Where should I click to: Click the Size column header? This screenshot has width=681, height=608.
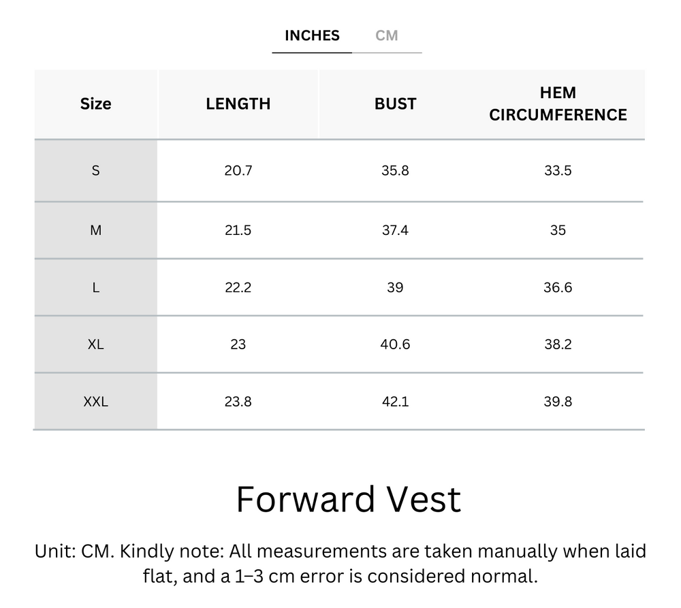[x=95, y=103]
